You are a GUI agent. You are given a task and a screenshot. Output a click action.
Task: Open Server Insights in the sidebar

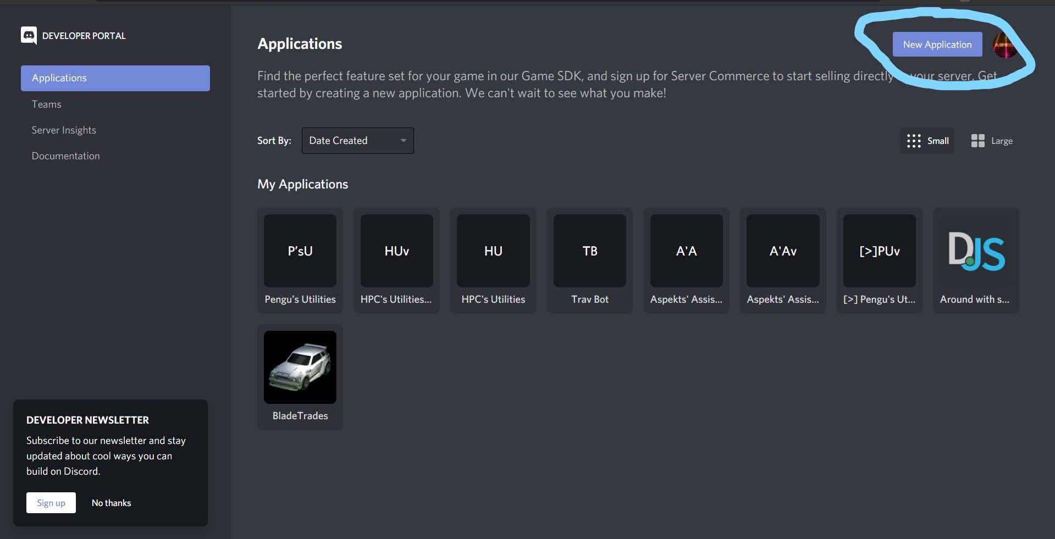click(x=64, y=130)
